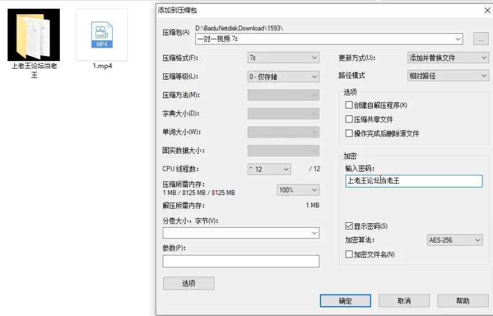Click the browse ... button for archive path
Viewport: 493px width, 316px height.
pyautogui.click(x=481, y=39)
